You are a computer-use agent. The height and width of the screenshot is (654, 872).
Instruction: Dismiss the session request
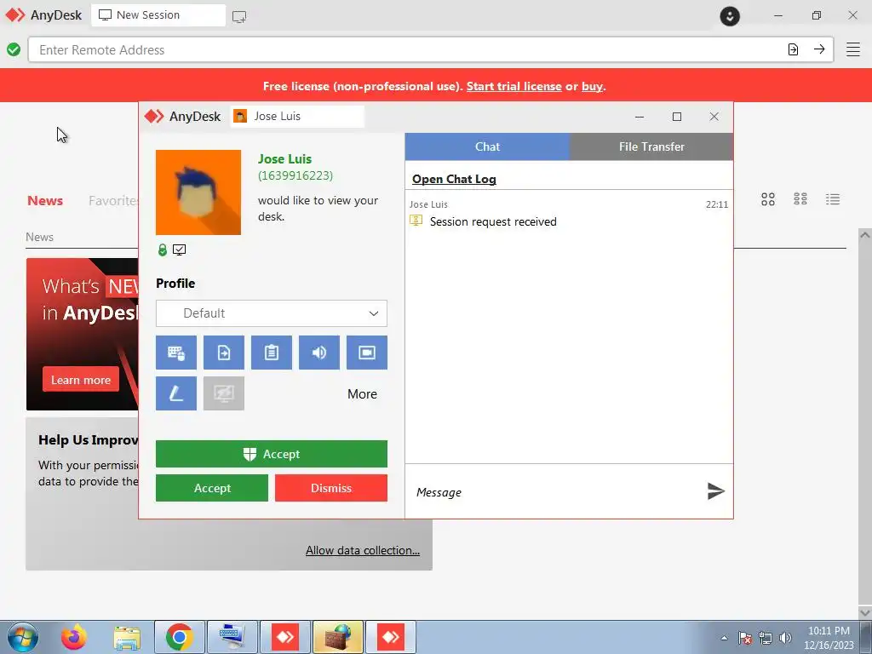click(x=331, y=488)
